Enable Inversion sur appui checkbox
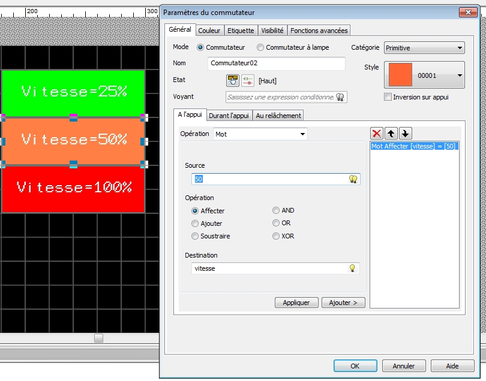486x381 pixels. point(388,97)
